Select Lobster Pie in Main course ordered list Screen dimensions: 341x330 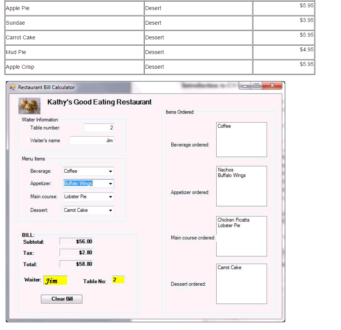(x=229, y=225)
